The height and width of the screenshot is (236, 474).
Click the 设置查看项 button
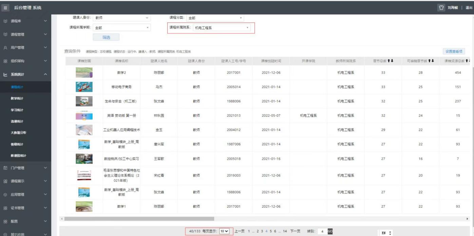[x=454, y=51]
